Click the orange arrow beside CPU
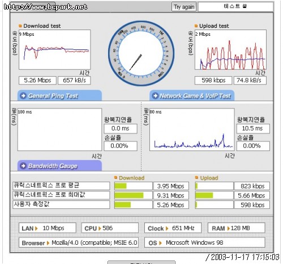Image resolution: width=283 pixels, height=264 pixels. (x=100, y=228)
